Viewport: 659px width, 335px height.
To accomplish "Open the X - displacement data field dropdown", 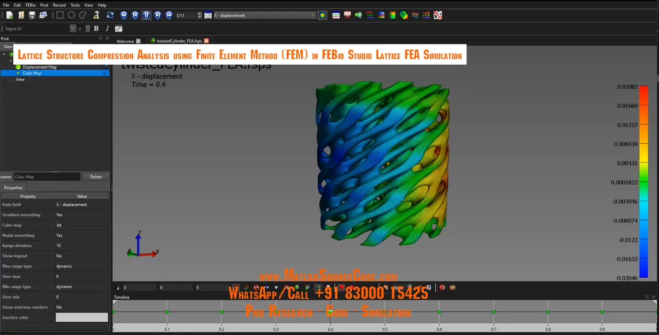I will click(x=265, y=16).
